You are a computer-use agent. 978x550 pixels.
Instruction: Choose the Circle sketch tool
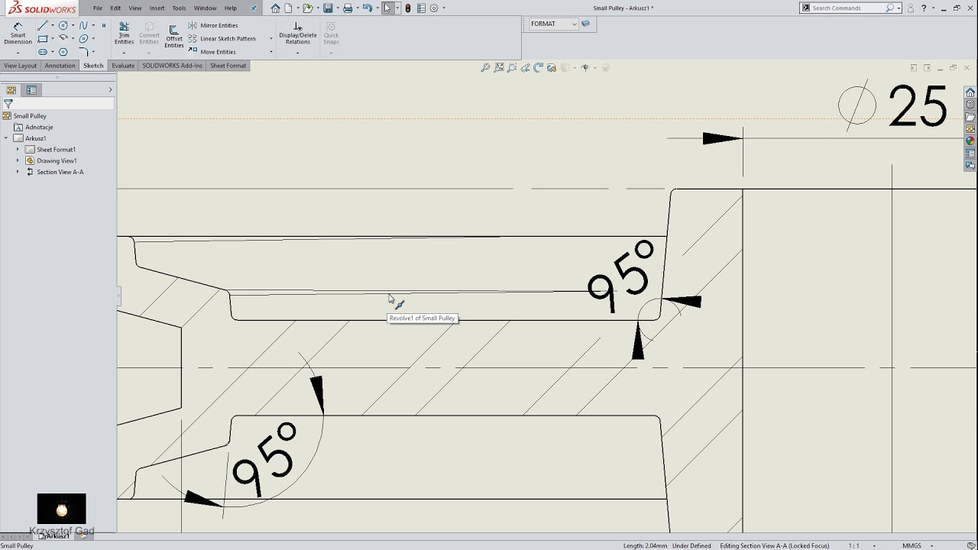click(63, 25)
